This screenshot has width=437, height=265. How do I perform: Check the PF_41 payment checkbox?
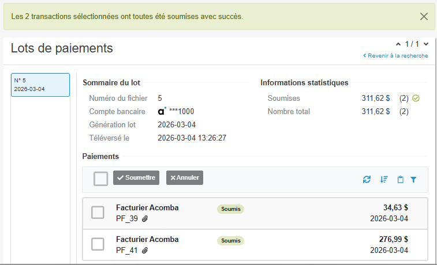(x=98, y=244)
